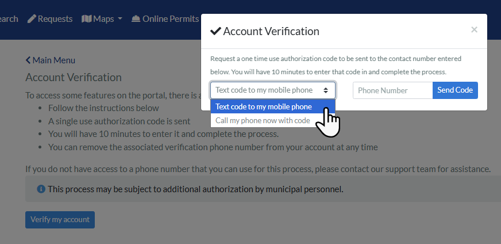Screen dimensions: 501x244
Task: Expand the Maps dropdown caret
Action: point(120,19)
